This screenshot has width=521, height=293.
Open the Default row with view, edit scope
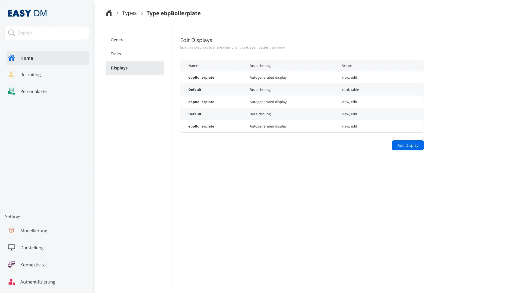[195, 114]
